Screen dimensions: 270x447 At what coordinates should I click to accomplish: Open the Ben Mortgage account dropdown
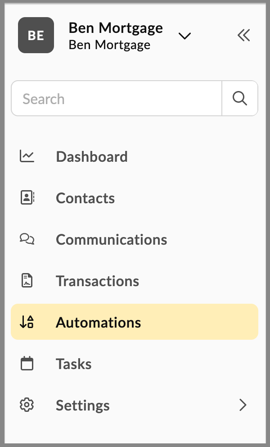(184, 36)
